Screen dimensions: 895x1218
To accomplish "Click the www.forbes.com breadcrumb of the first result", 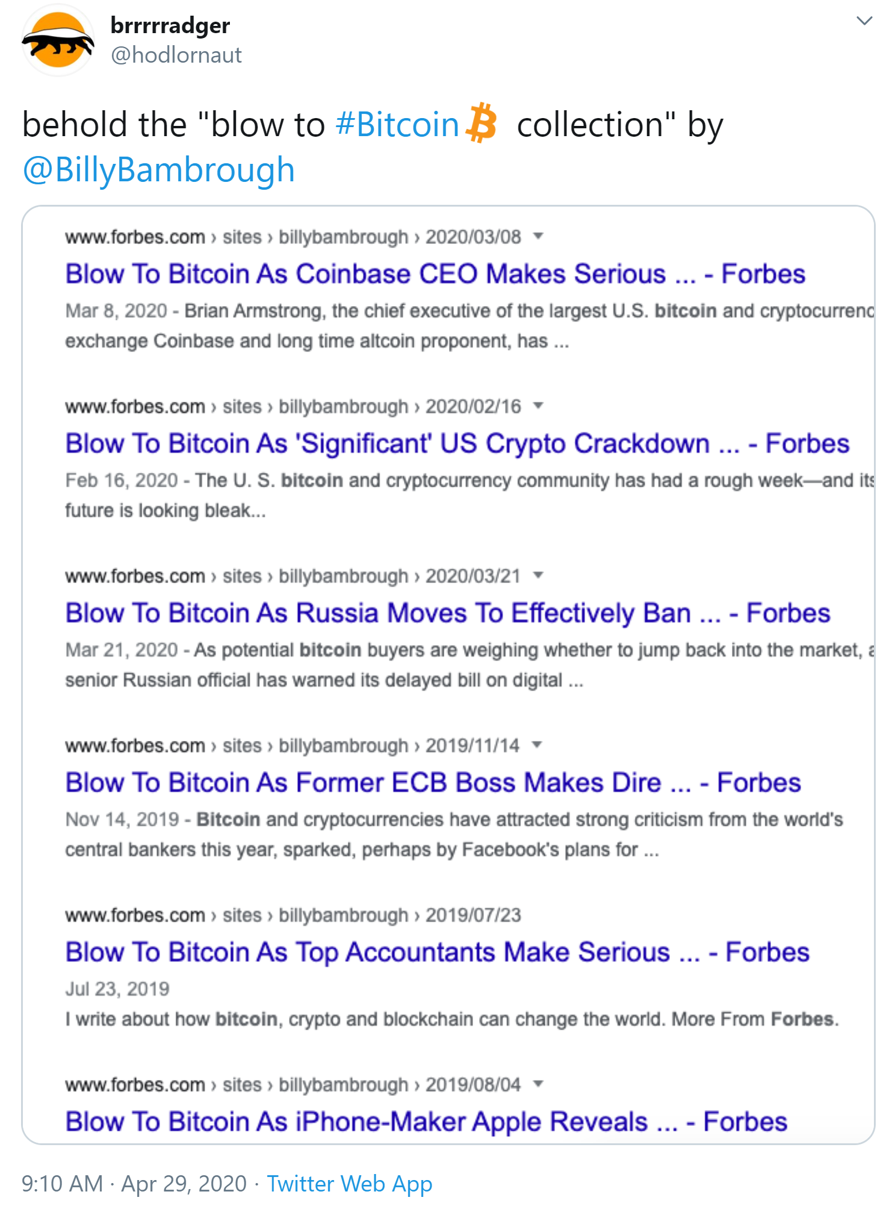I will 135,236.
